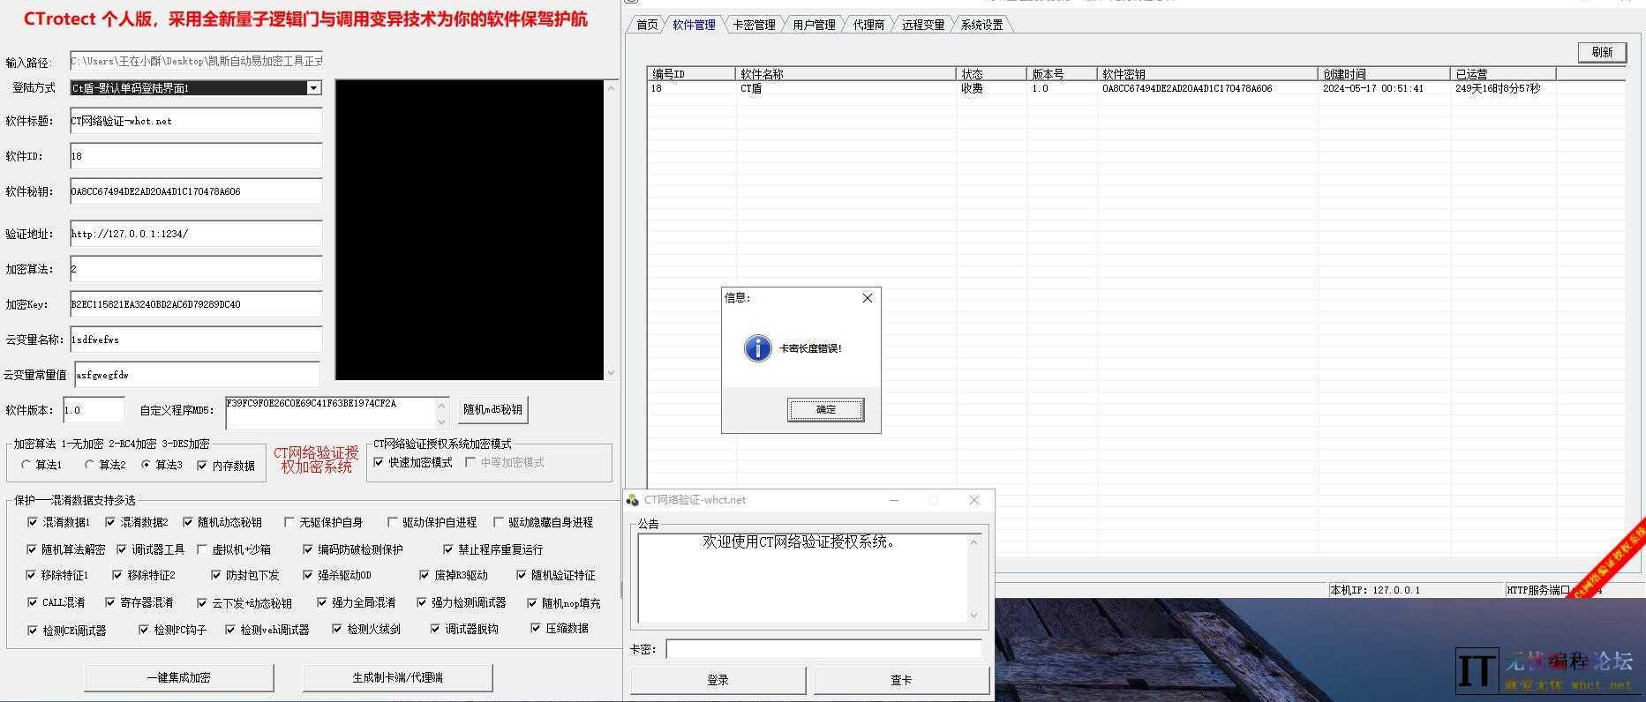Toggle the 内存数据 checkbox
The height and width of the screenshot is (702, 1646).
[x=202, y=466]
